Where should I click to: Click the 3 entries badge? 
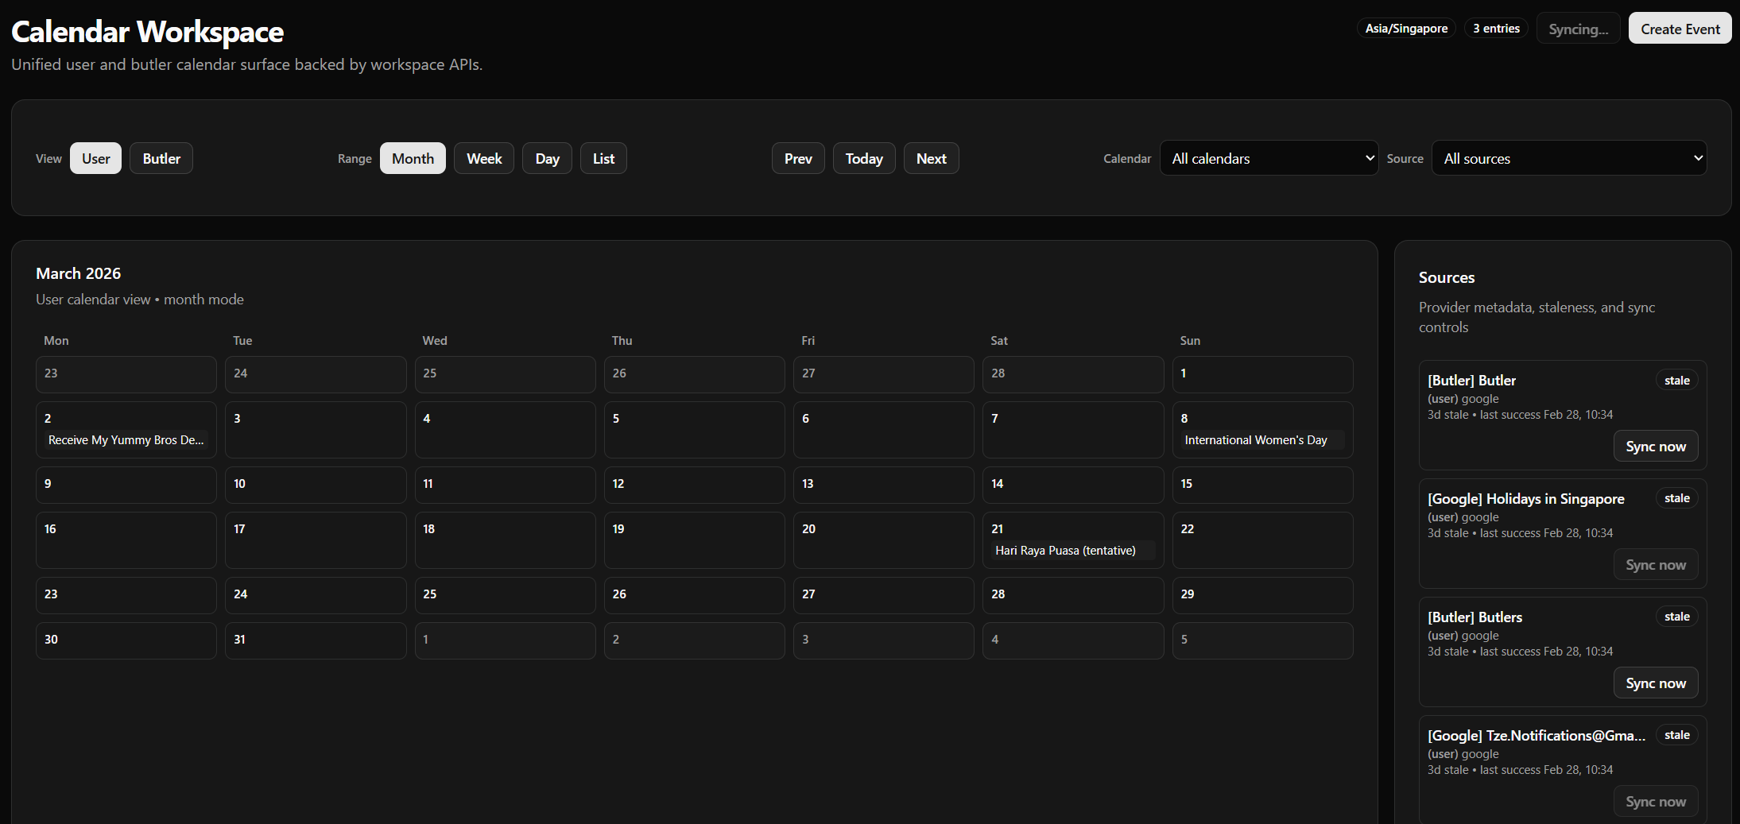[x=1496, y=29]
